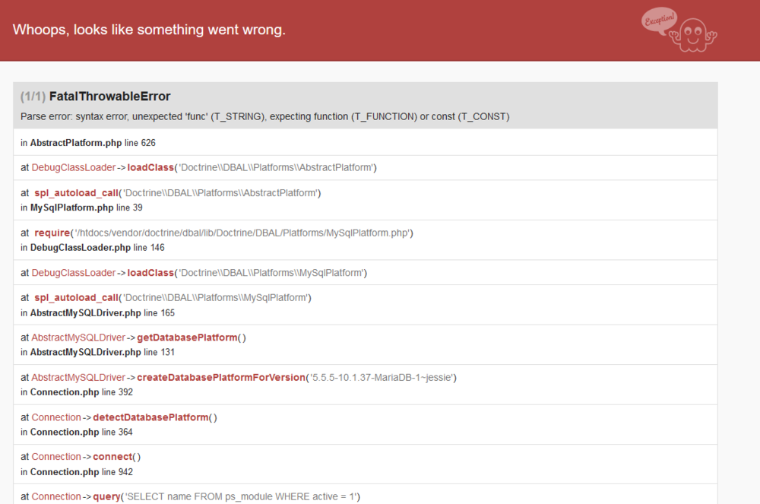This screenshot has height=504, width=760.
Task: Click the Connection query method link
Action: [x=107, y=496]
